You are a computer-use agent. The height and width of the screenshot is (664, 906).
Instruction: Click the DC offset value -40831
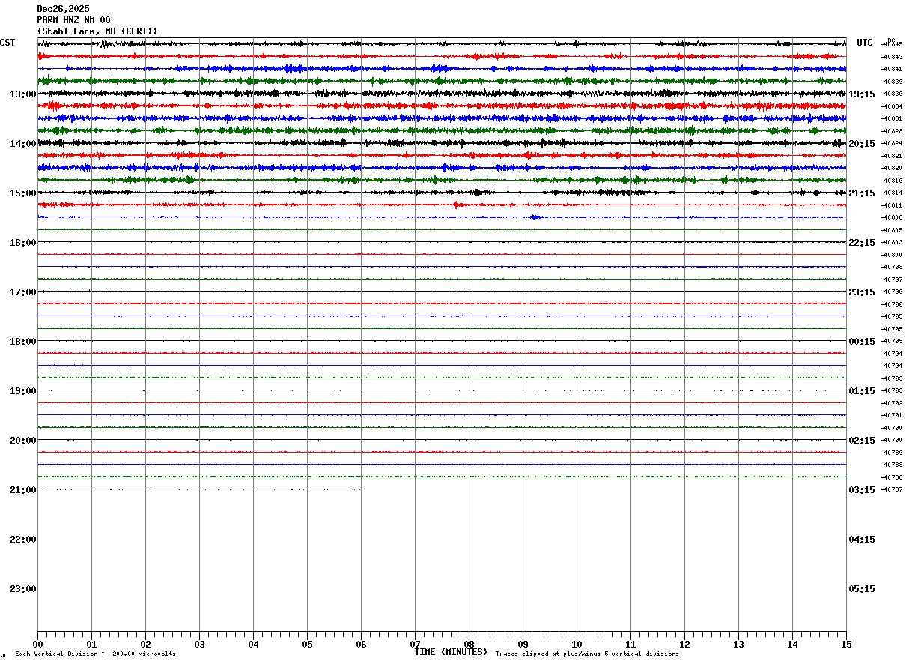[x=891, y=118]
